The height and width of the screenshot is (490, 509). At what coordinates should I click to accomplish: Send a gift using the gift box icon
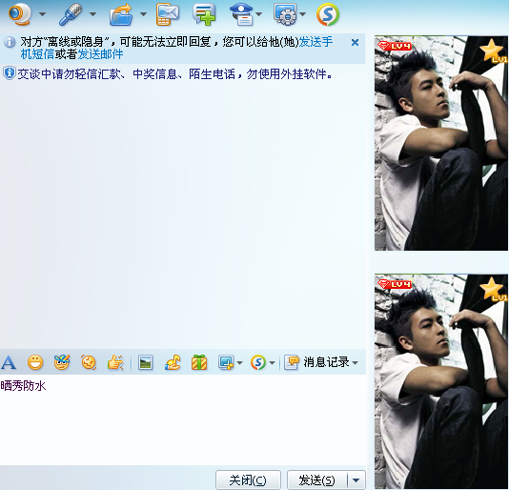click(x=199, y=362)
